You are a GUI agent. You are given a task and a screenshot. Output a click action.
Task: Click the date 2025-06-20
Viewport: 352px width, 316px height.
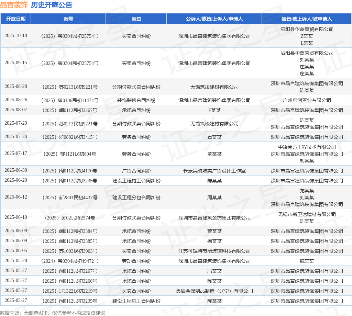pos(16,180)
